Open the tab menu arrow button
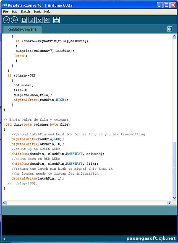This screenshot has width=178, height=243. click(170, 29)
